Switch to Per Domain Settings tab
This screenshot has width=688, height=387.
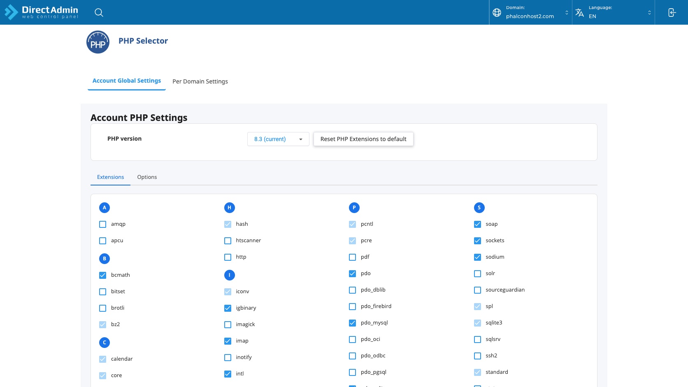[200, 81]
